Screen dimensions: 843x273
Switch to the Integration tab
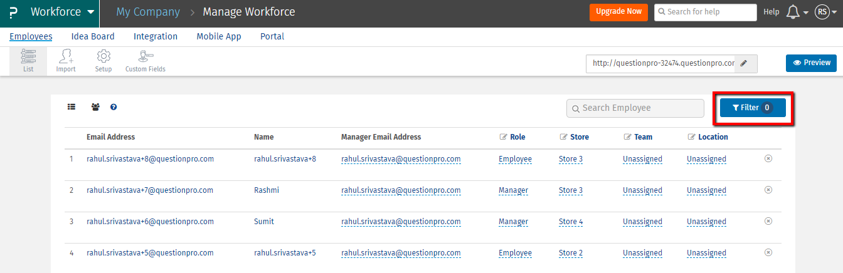[x=156, y=36]
